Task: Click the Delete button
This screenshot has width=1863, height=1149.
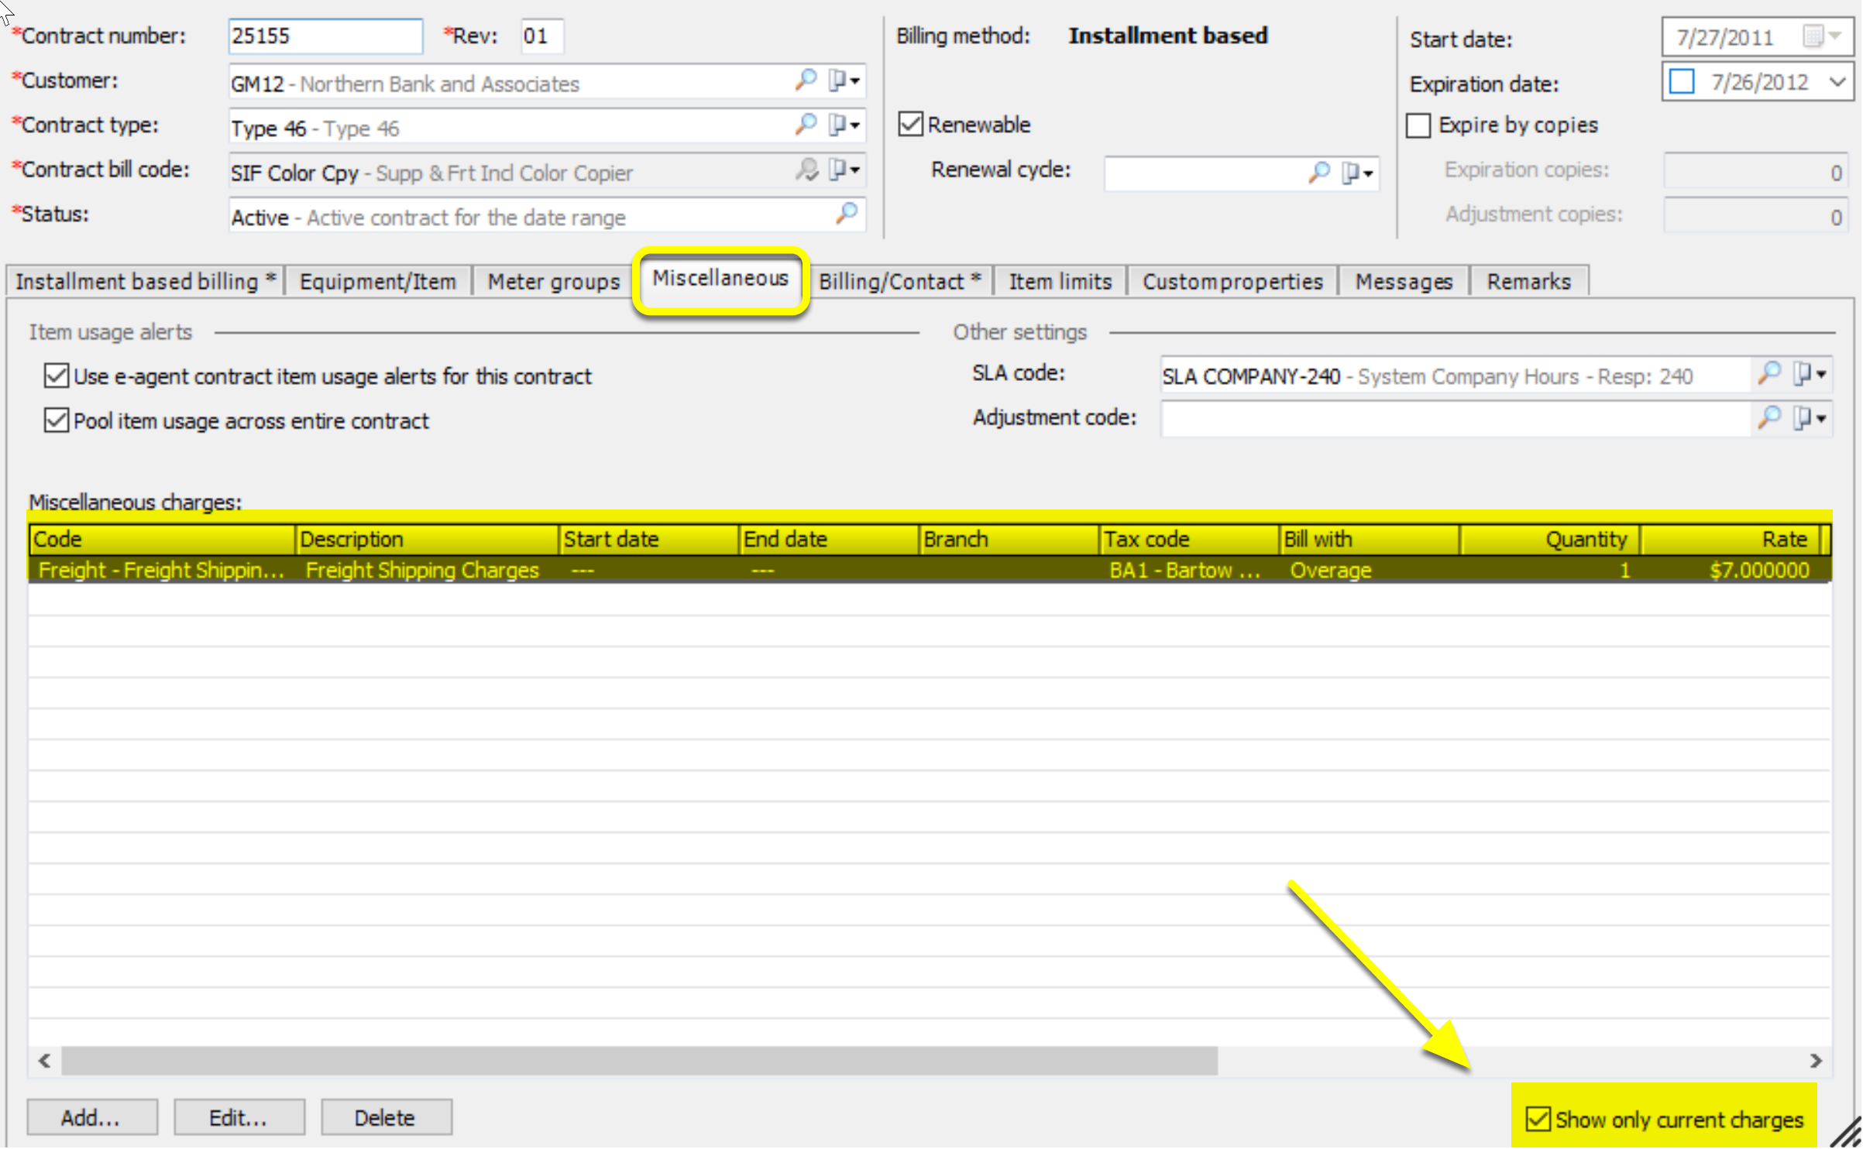Action: coord(385,1117)
